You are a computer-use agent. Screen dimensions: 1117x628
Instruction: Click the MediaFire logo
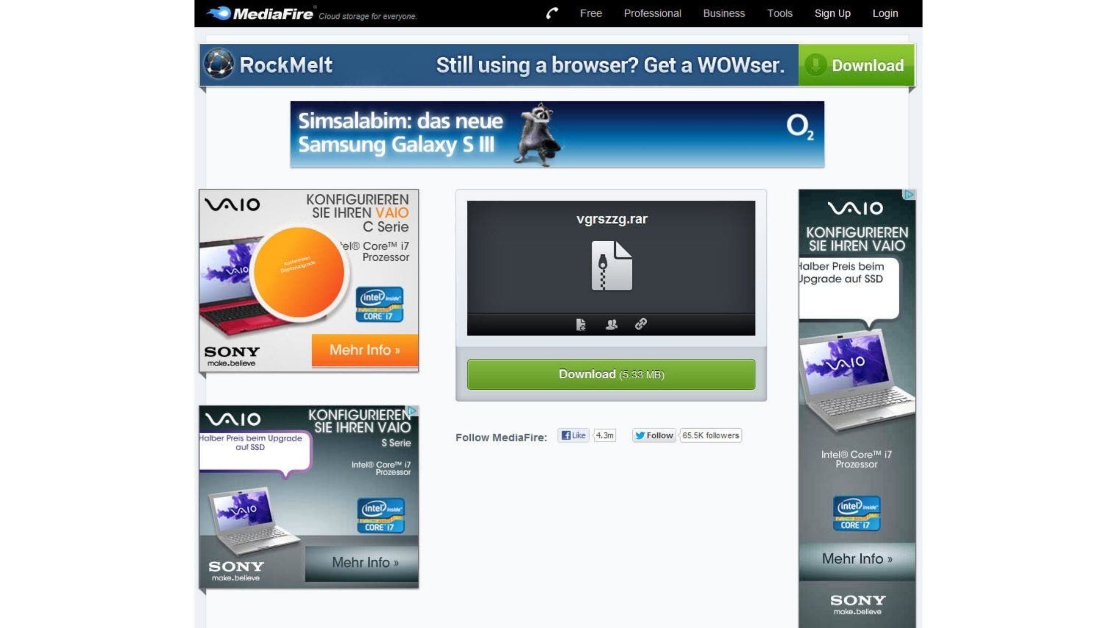[260, 13]
